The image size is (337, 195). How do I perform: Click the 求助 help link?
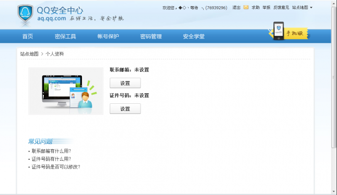click(x=256, y=8)
